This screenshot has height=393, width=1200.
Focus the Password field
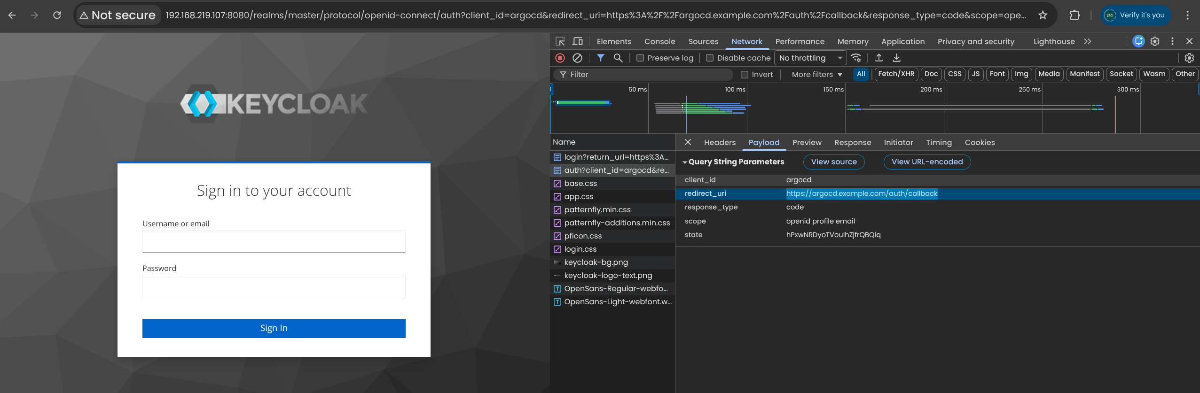274,286
